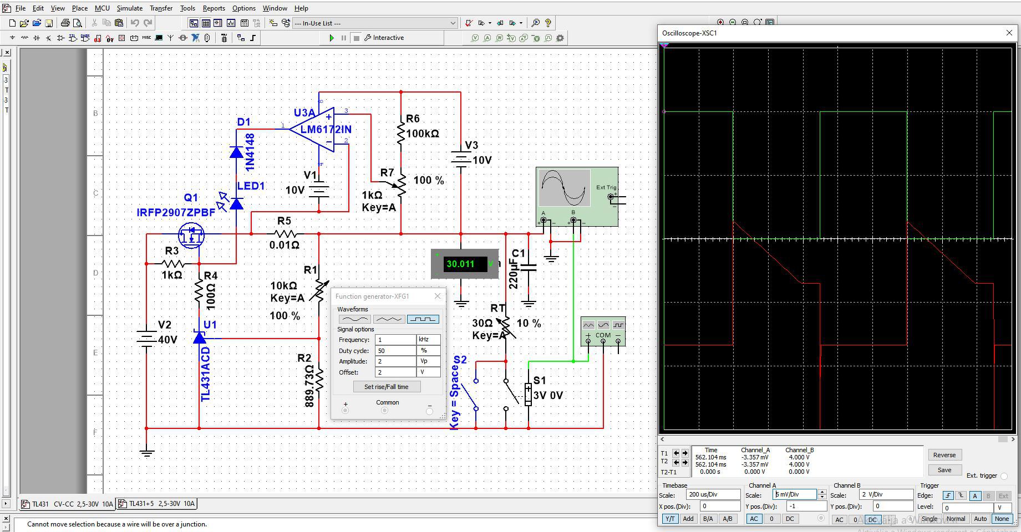The width and height of the screenshot is (1021, 532).
Task: Set Channel B coupling to AC
Action: click(x=839, y=520)
